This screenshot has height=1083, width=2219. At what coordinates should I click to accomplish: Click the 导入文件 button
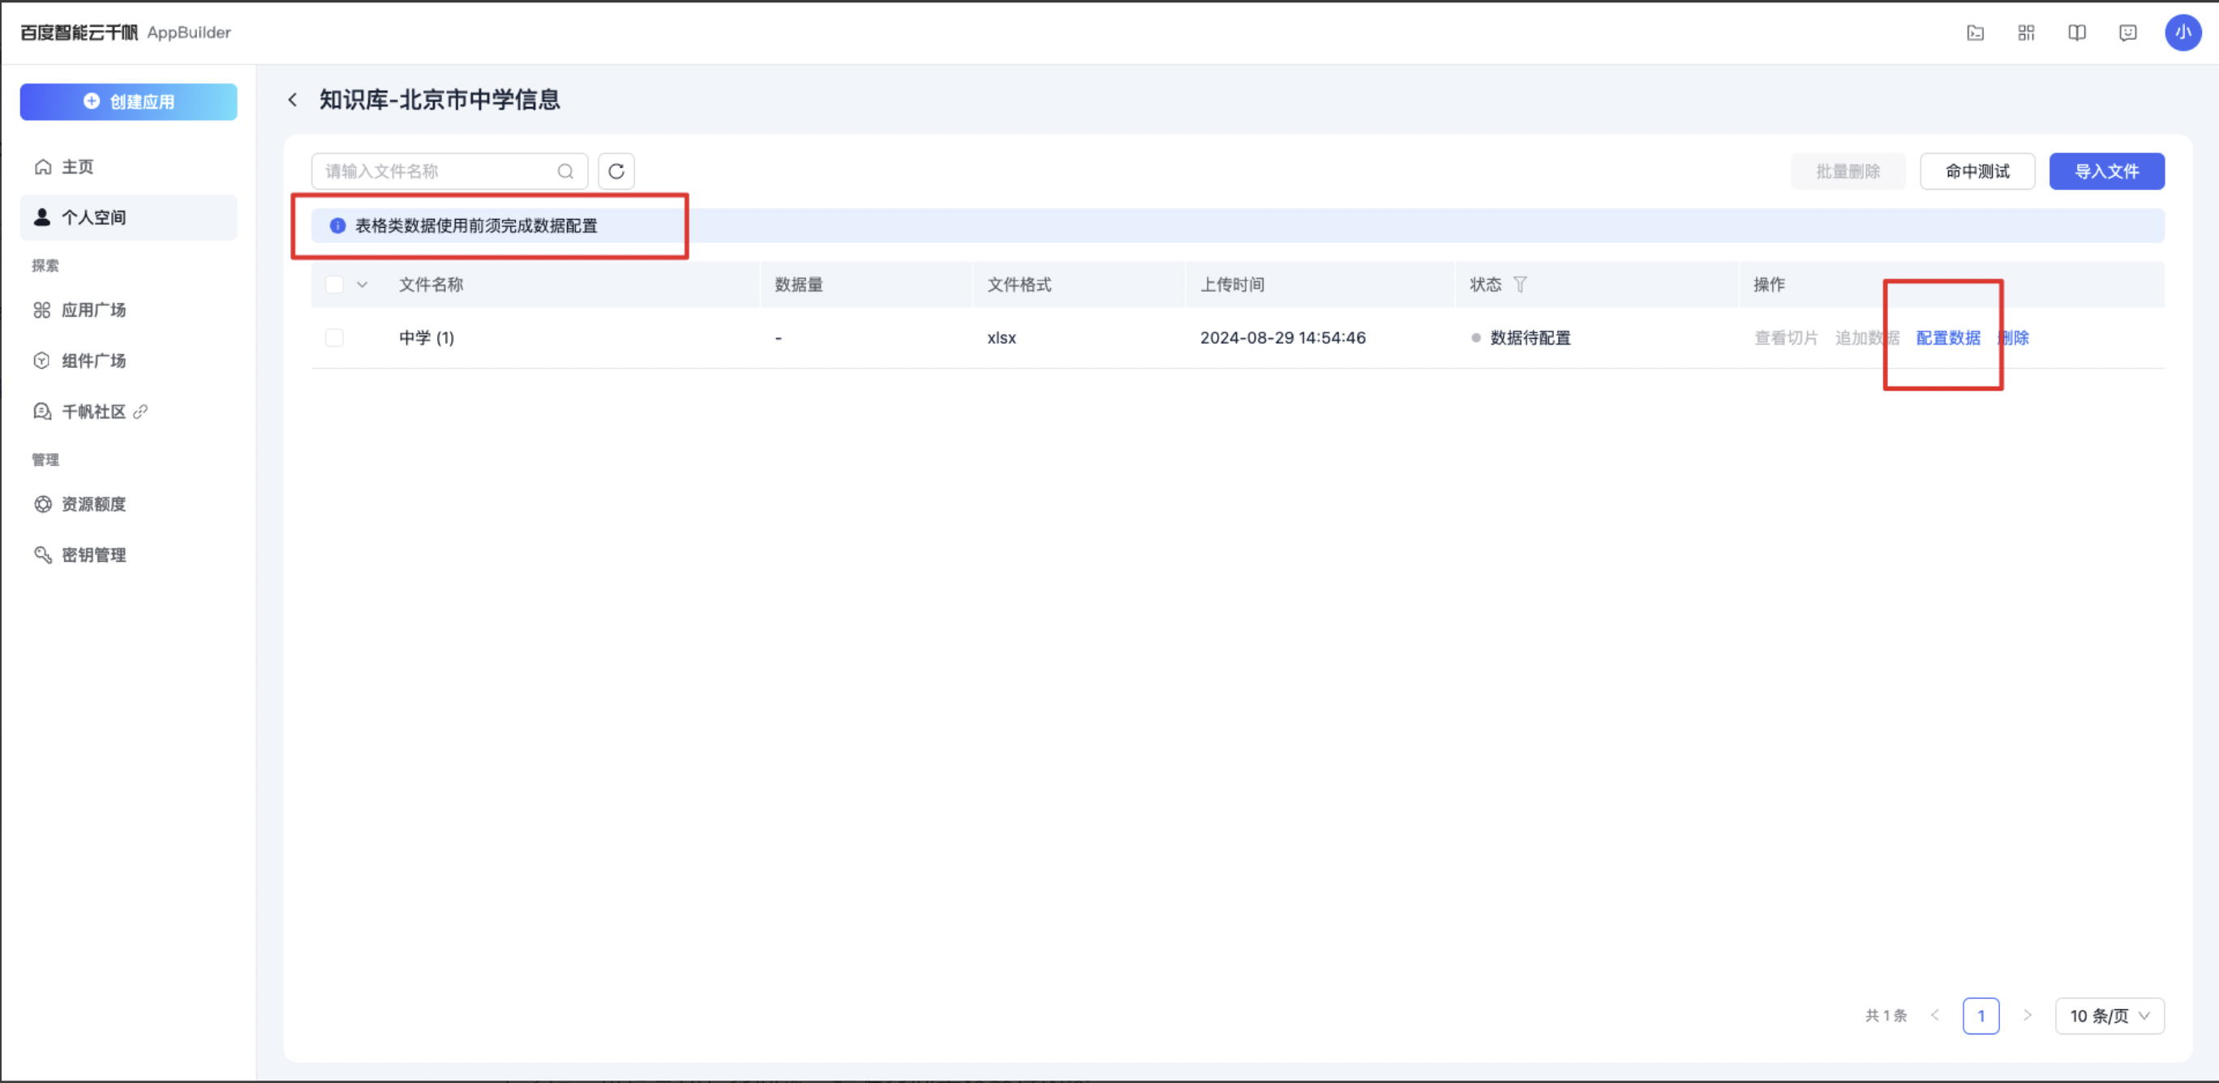click(x=2106, y=171)
